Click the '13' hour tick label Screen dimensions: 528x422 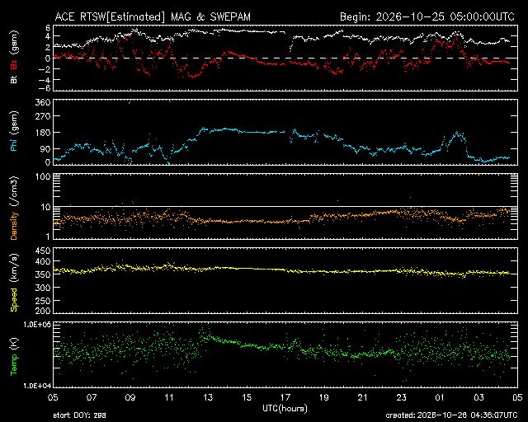(x=208, y=397)
